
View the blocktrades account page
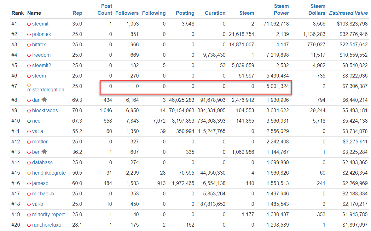[x=45, y=111]
